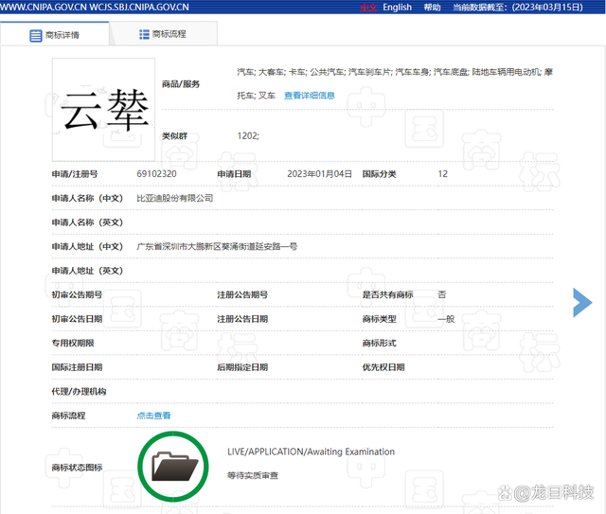Select trademark type value 一般
Viewport: 606px width, 514px height.
pyautogui.click(x=446, y=319)
